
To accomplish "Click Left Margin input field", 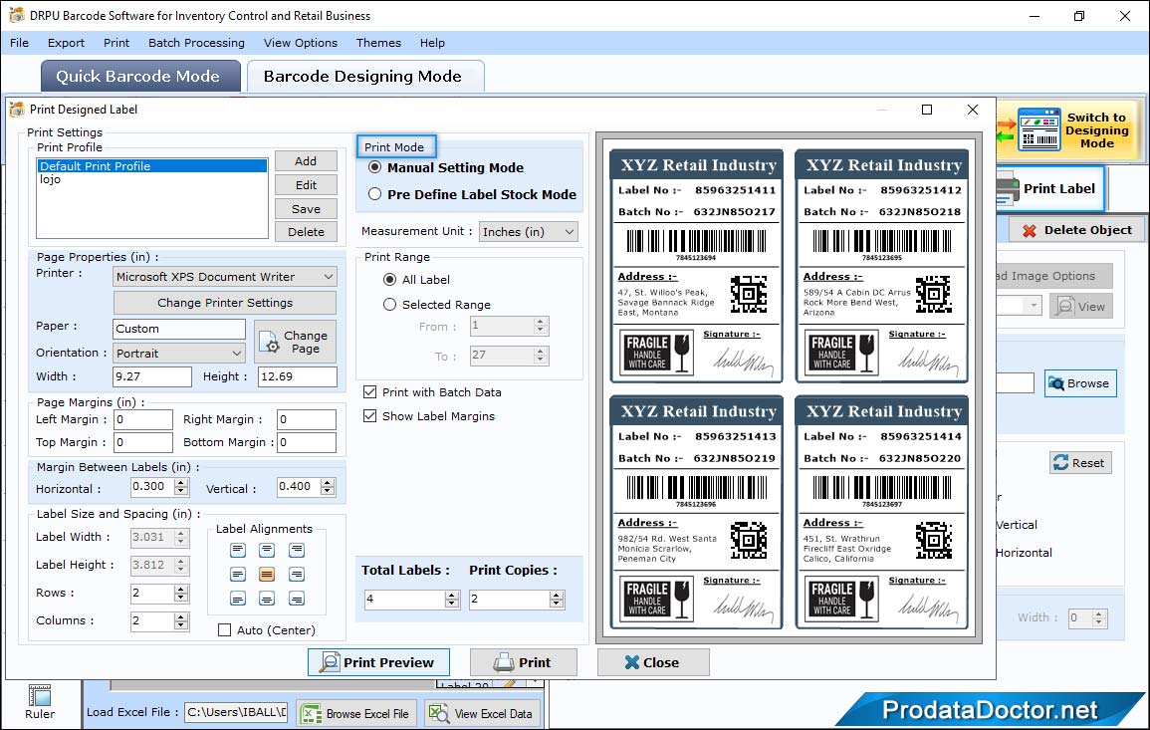I will pos(143,419).
